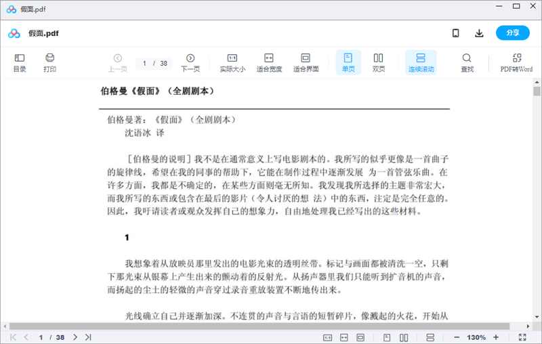This screenshot has height=344, width=542.
Task: Enter fullscreen using status bar corner icon
Action: pos(522,337)
